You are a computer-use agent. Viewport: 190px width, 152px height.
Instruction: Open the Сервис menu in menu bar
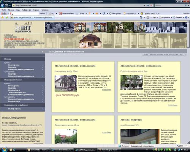(x=36, y=10)
